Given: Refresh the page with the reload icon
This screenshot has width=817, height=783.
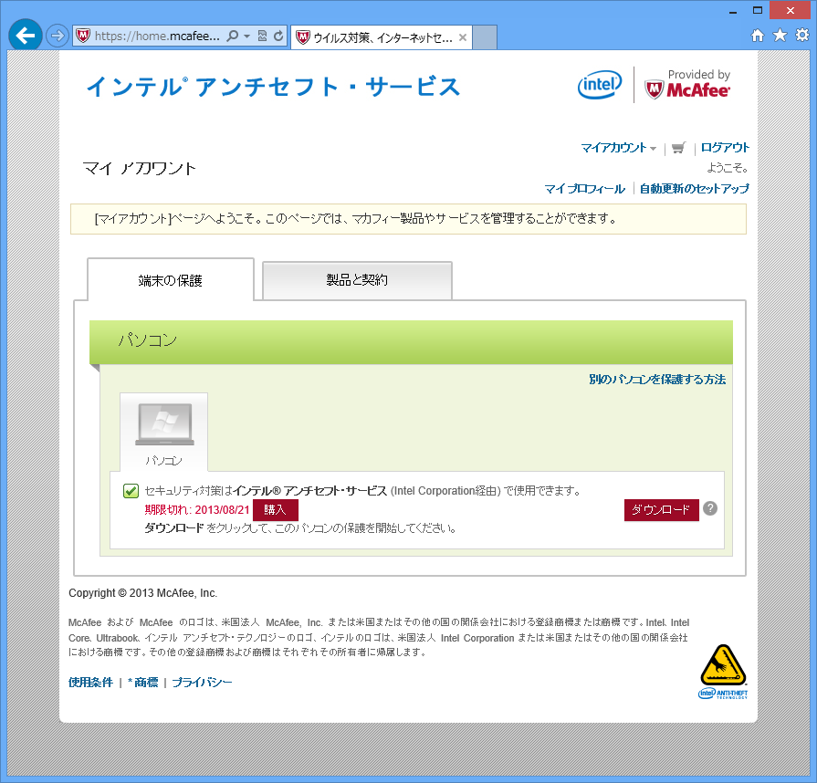Looking at the screenshot, I should tap(278, 36).
